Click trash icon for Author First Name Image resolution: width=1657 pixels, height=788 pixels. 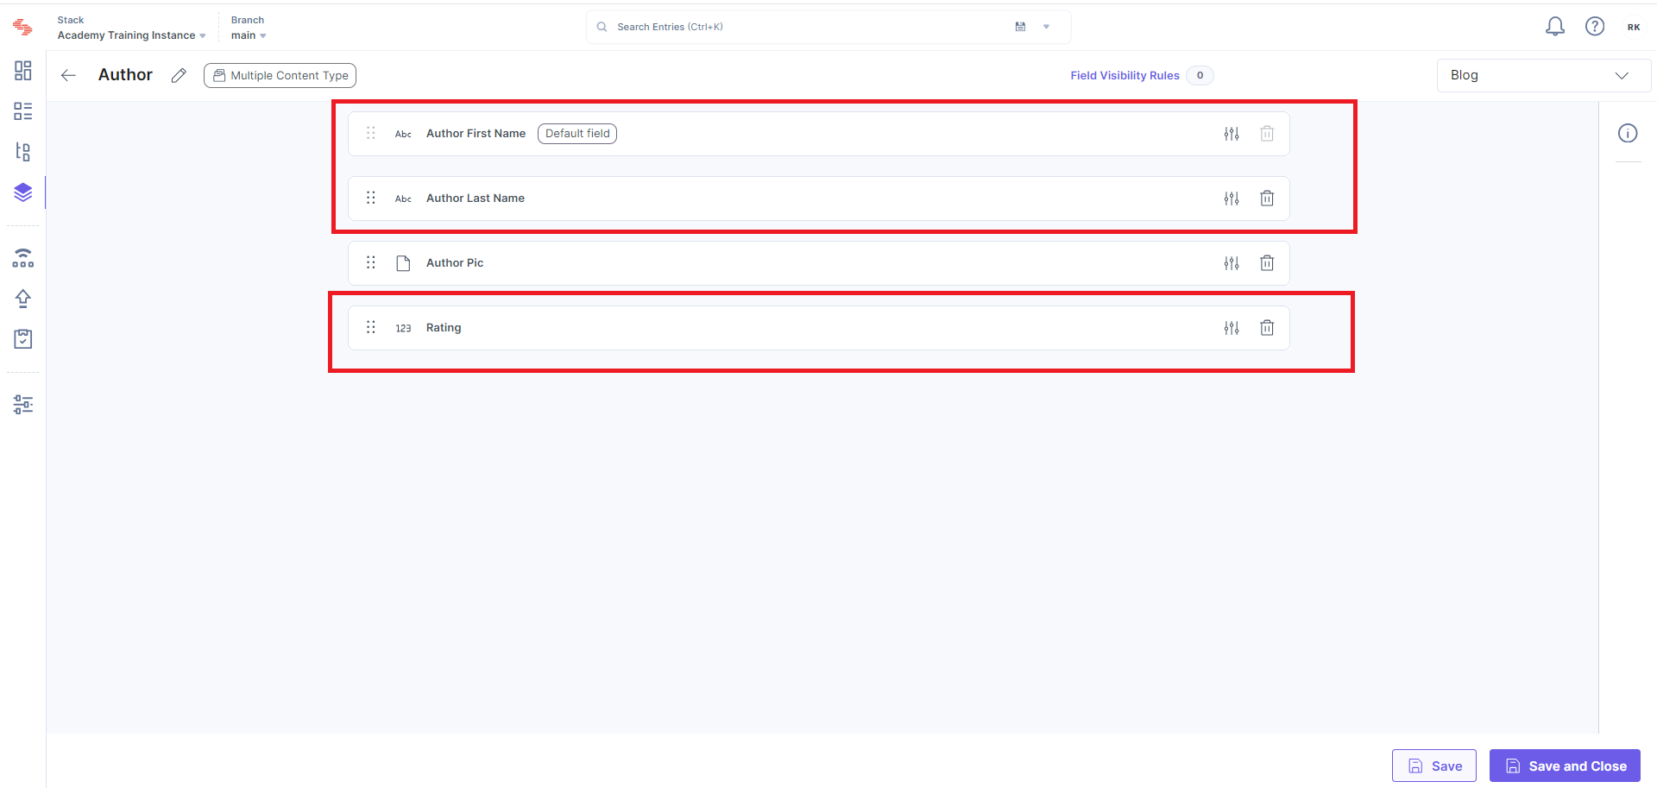[x=1267, y=134]
